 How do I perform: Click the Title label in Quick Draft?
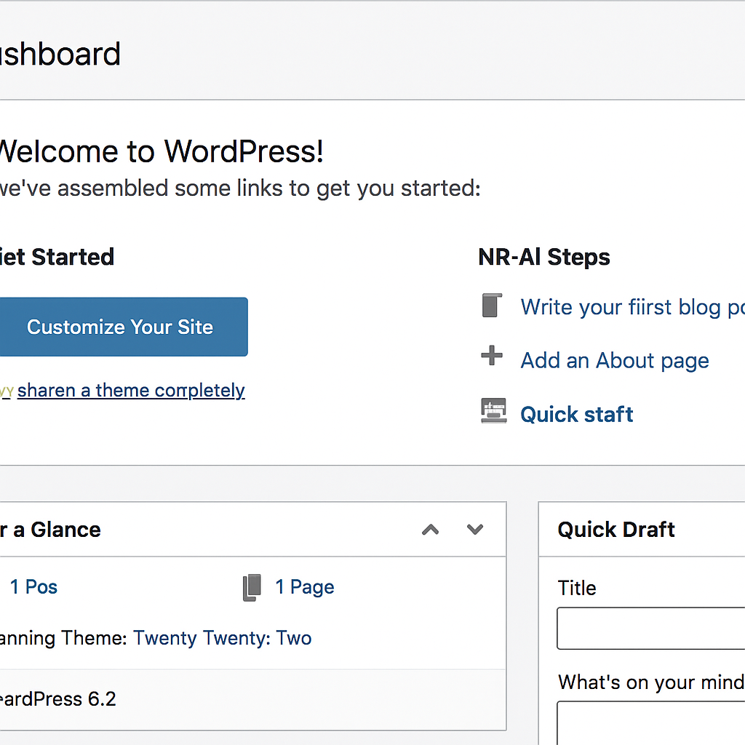tap(577, 588)
